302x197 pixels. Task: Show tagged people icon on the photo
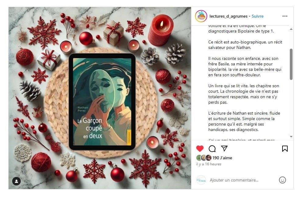pyautogui.click(x=16, y=181)
